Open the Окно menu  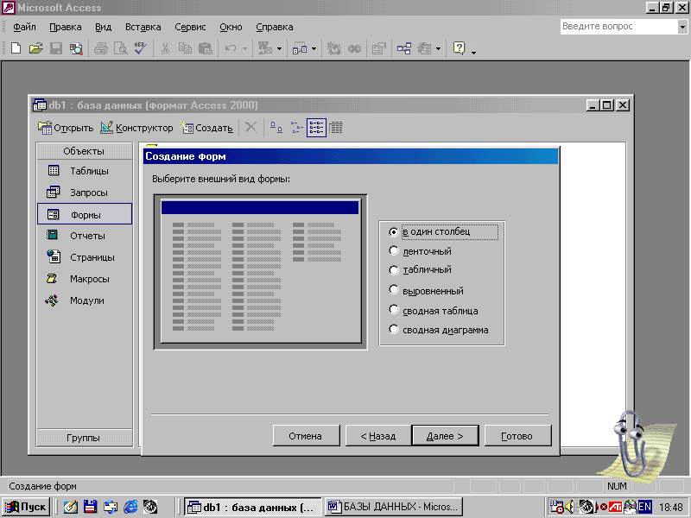pyautogui.click(x=231, y=27)
